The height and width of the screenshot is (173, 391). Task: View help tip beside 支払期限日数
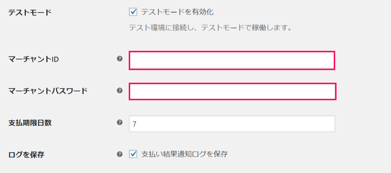(x=120, y=122)
